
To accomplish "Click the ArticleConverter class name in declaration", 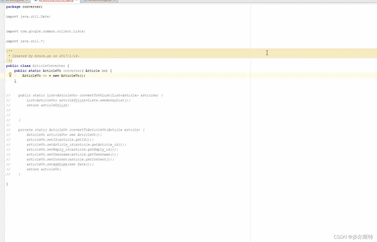I will point(49,66).
